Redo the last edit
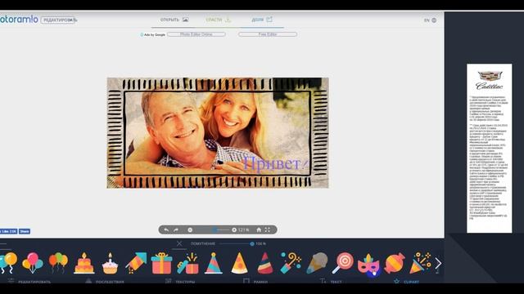 (x=176, y=230)
